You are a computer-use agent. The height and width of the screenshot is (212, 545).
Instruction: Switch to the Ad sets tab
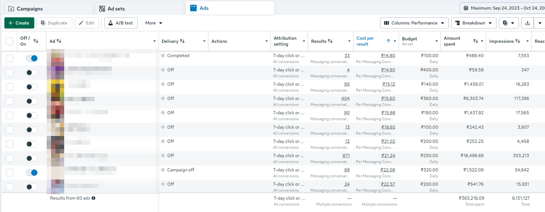tap(140, 8)
